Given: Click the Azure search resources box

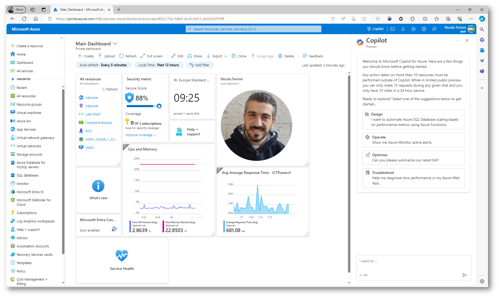Looking at the screenshot, I should point(253,29).
